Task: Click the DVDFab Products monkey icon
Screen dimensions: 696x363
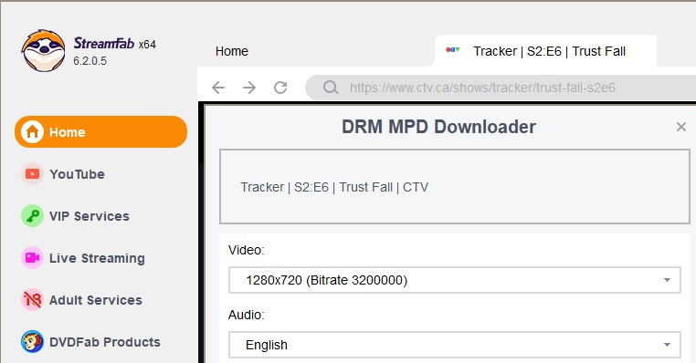Action: click(32, 342)
